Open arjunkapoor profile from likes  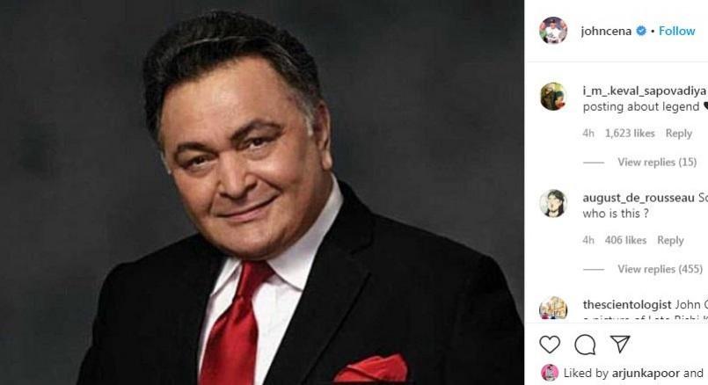click(646, 374)
